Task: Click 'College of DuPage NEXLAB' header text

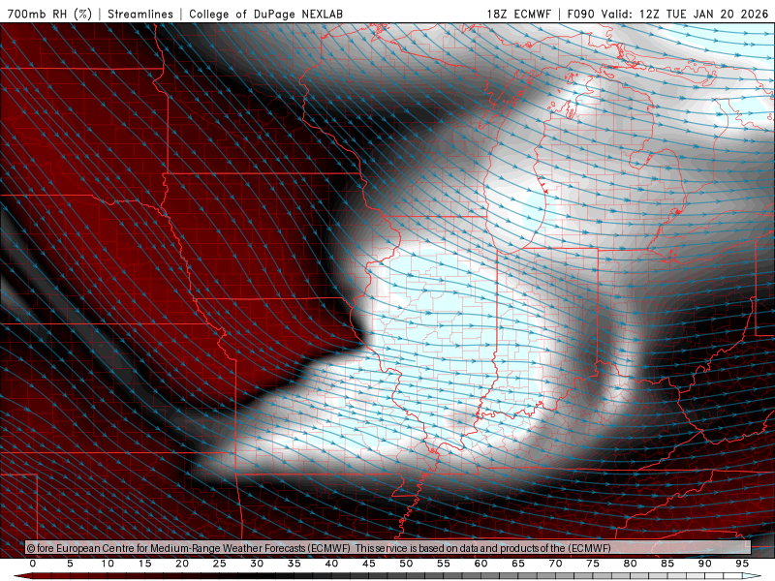Action: [265, 14]
